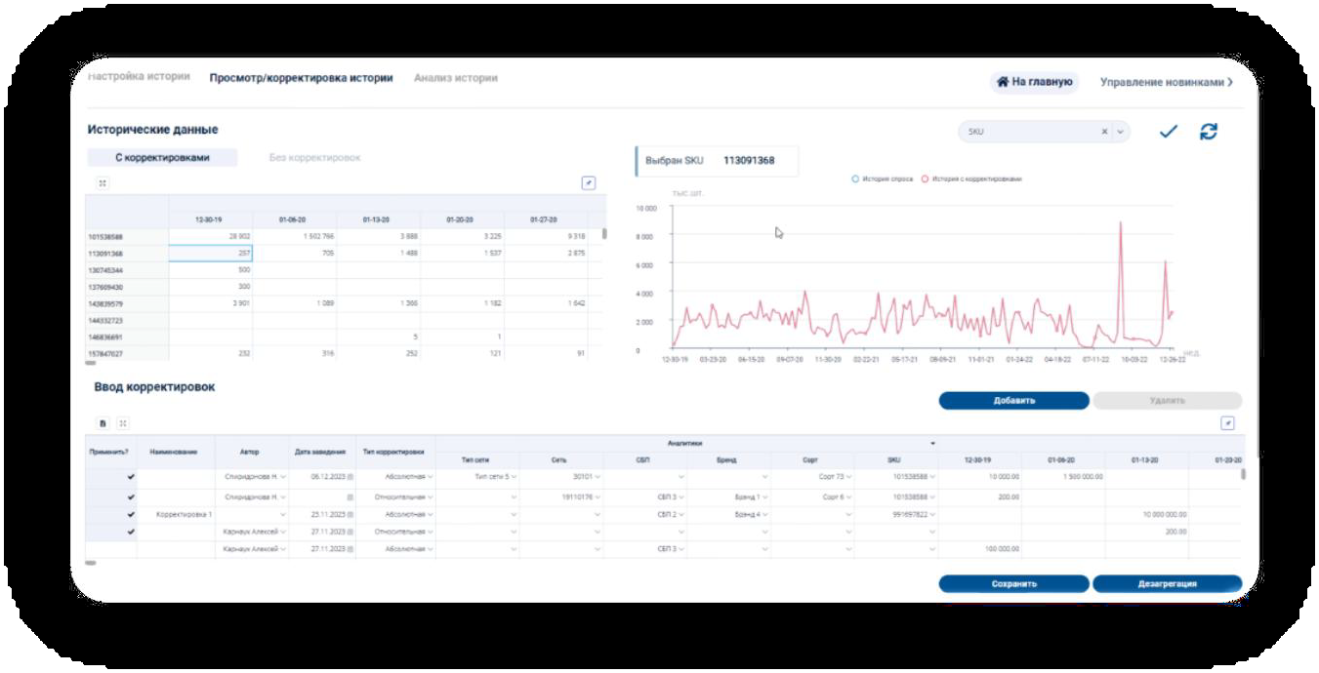1319x673 pixels.
Task: Select the С корректировками tab
Action: tap(162, 157)
